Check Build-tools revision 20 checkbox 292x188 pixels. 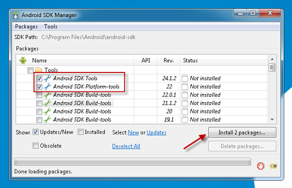point(39,111)
